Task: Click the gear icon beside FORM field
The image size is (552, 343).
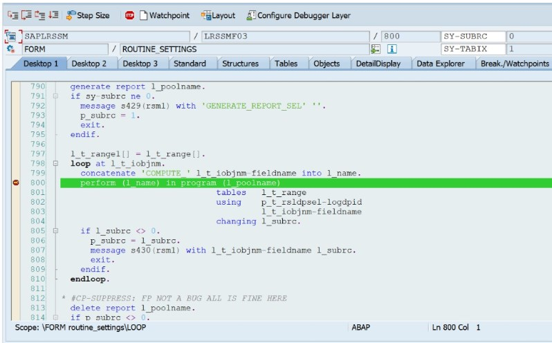Action: point(10,49)
